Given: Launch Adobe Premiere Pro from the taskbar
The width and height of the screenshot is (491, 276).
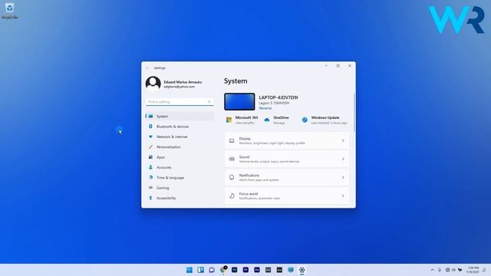Looking at the screenshot, I should 245,270.
